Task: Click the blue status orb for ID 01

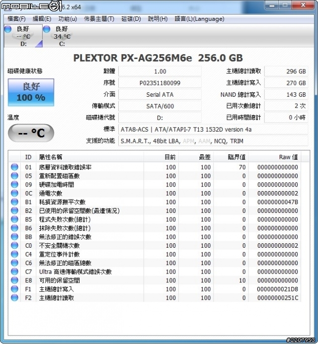Action: click(14, 167)
